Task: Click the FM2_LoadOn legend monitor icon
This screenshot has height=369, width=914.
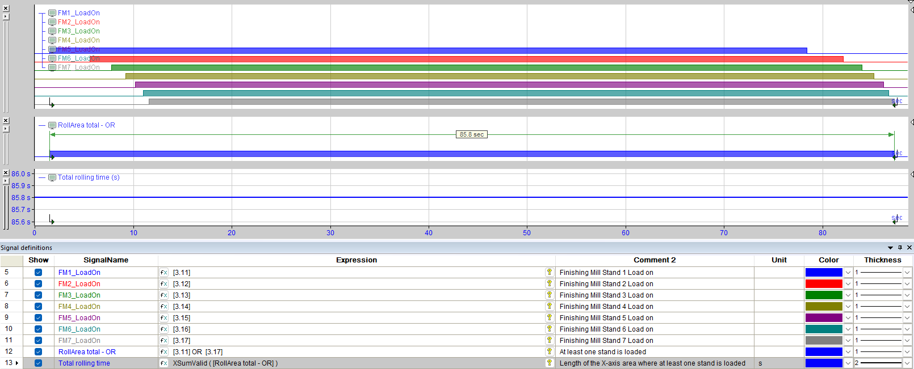Action: [52, 22]
